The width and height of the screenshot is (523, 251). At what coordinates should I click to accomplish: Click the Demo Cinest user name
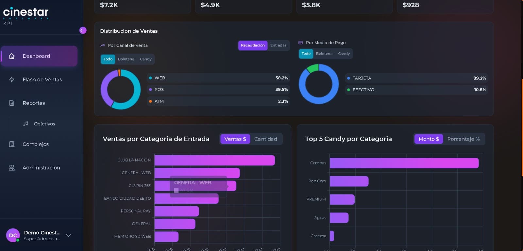(42, 233)
